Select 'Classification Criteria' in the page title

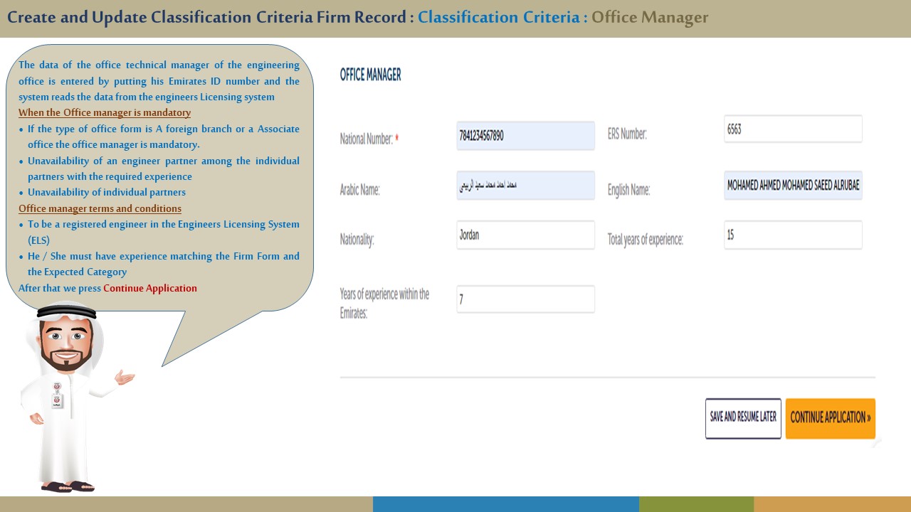[498, 18]
